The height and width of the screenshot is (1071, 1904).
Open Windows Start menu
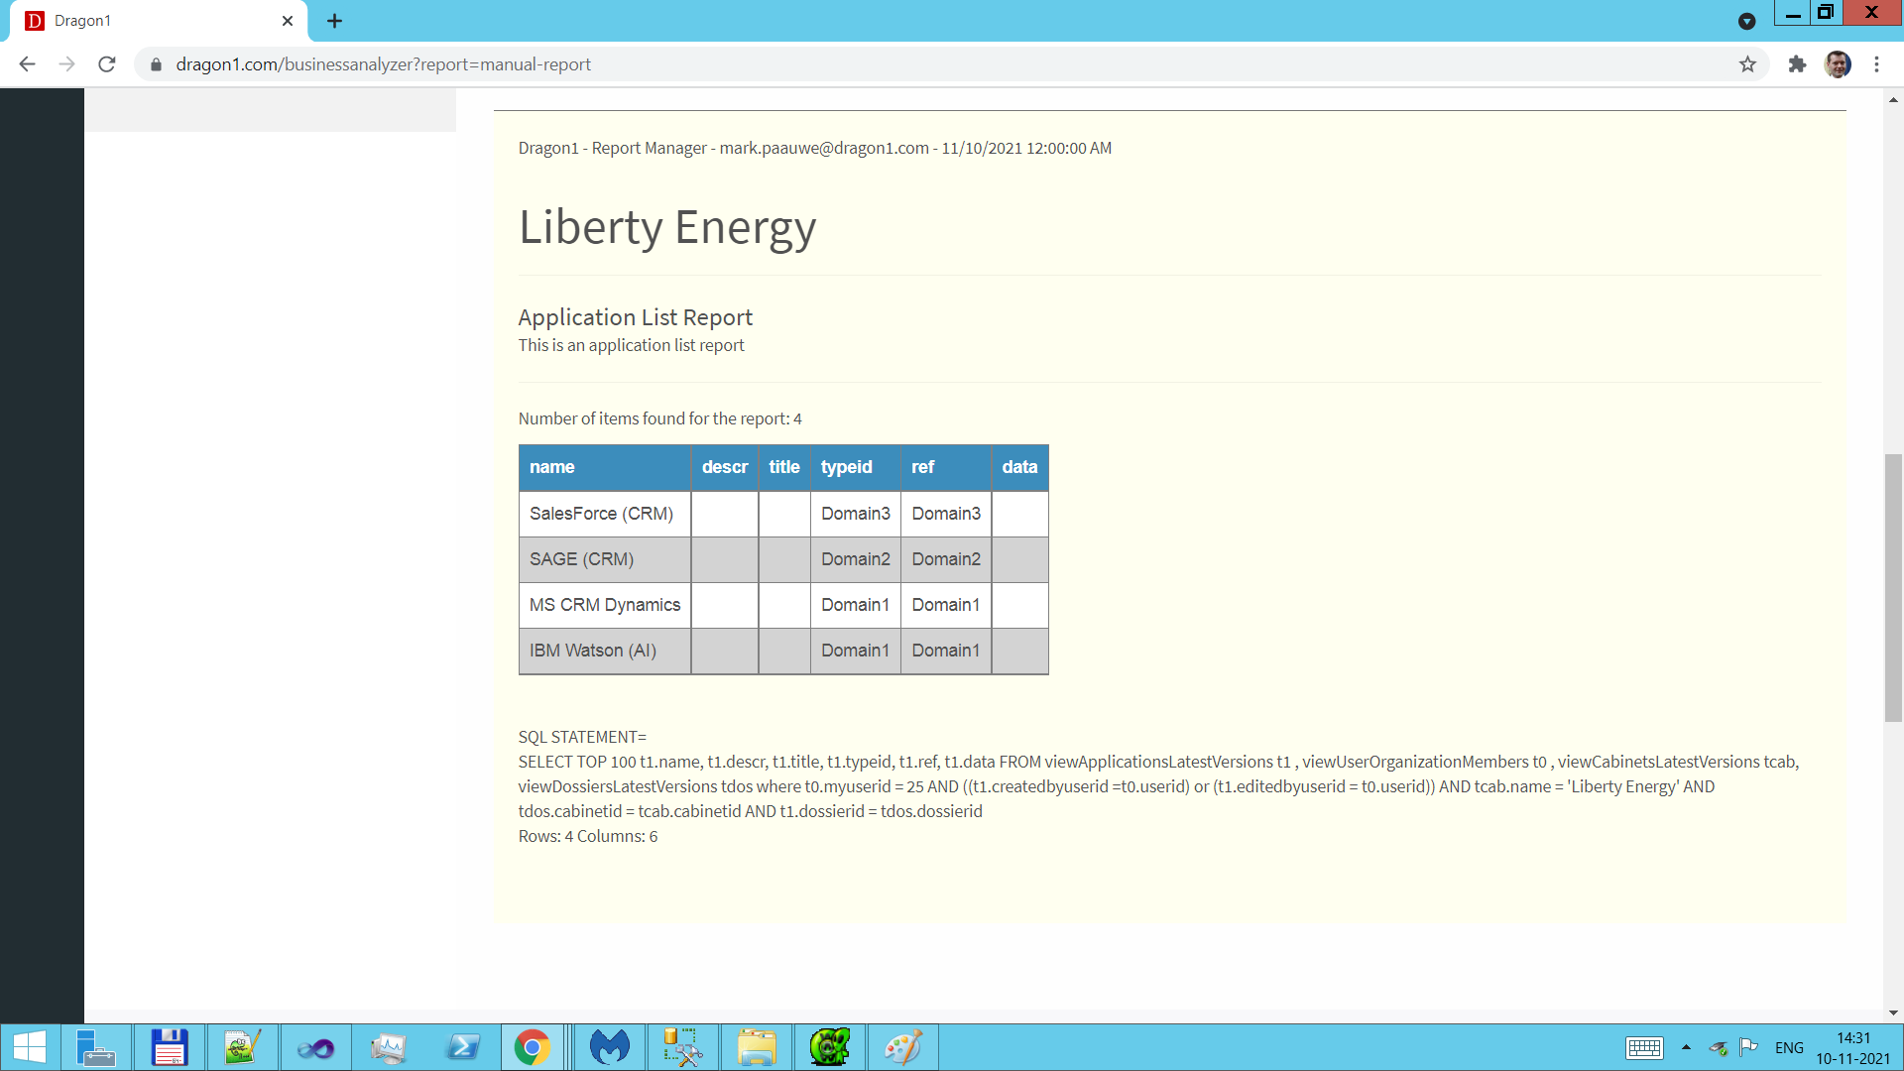30,1047
